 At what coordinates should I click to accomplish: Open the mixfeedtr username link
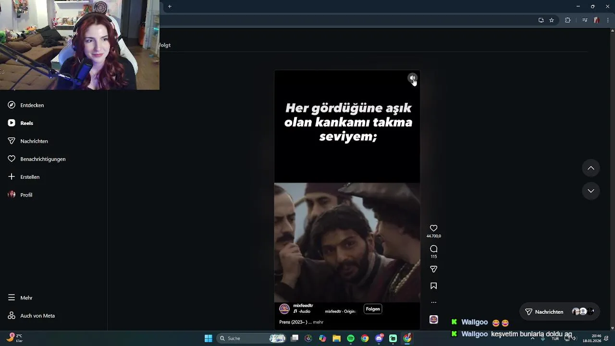(303, 306)
